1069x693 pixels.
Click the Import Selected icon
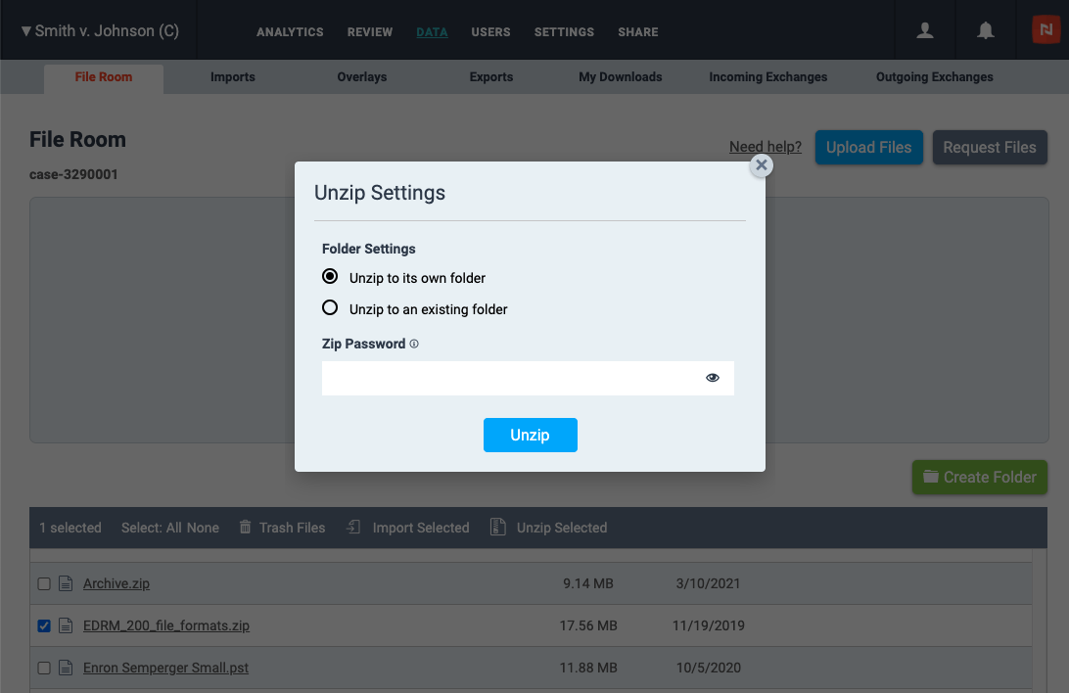(354, 528)
